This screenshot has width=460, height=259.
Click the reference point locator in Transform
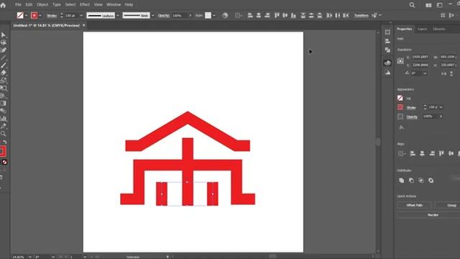pyautogui.click(x=400, y=60)
